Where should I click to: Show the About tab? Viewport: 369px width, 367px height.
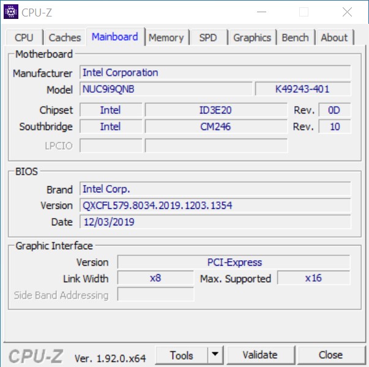click(x=334, y=37)
